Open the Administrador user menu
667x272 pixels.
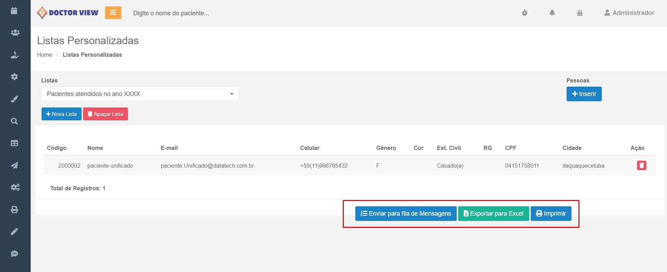(x=629, y=13)
